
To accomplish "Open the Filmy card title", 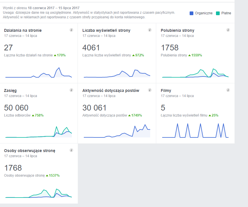I will pos(166,90).
